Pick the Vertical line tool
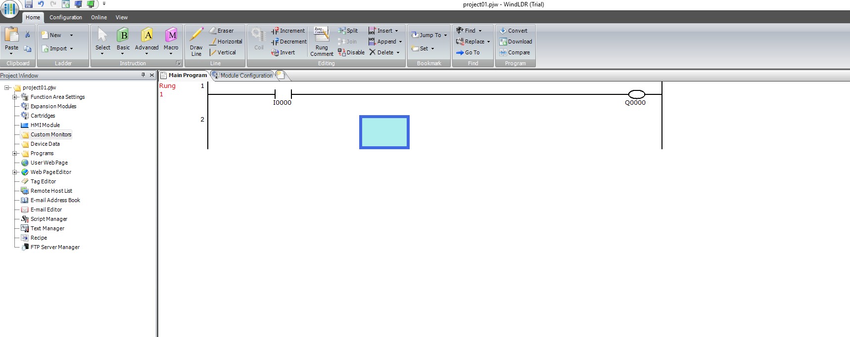The height and width of the screenshot is (337, 850). coord(223,52)
